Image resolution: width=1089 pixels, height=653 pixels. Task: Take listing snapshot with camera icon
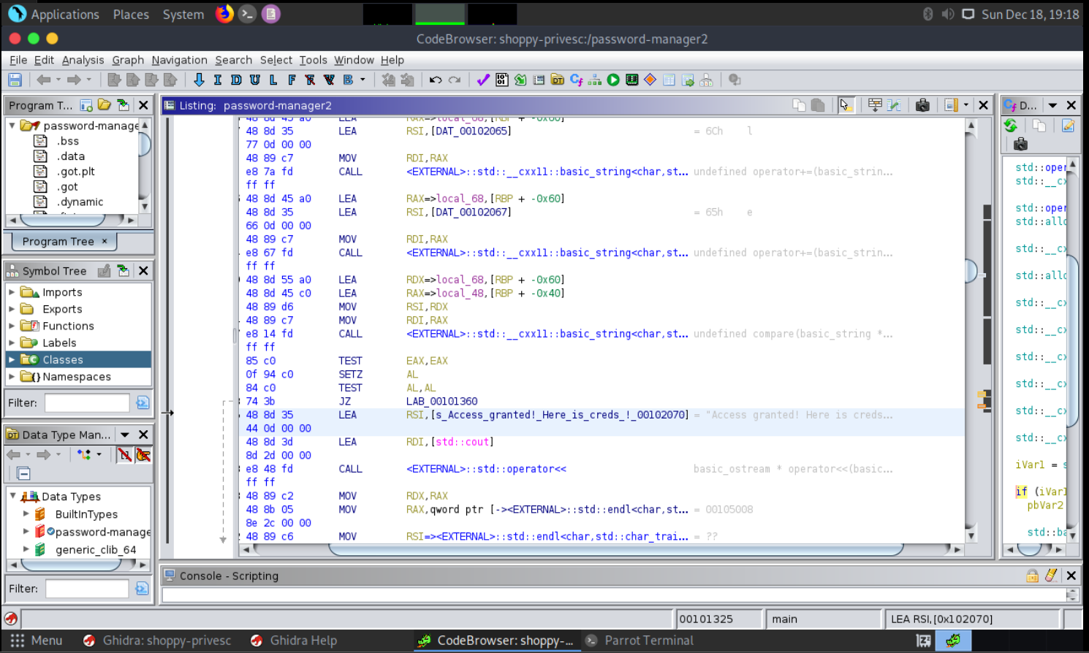click(x=922, y=105)
